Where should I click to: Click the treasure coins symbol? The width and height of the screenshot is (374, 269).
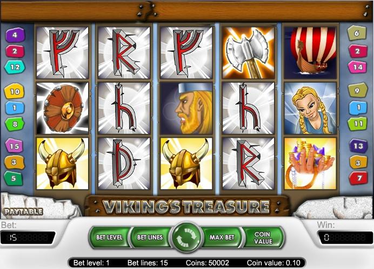pos(310,164)
